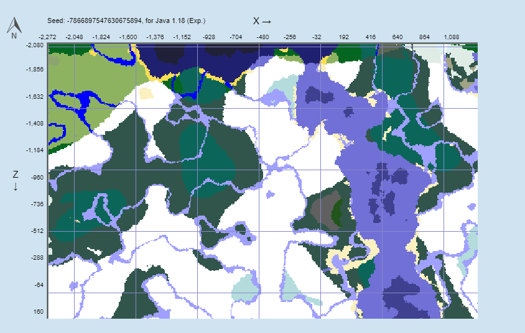Image resolution: width=525 pixels, height=333 pixels.
Task: Click the pale yellow patch in upper-left snow
Action: tap(146, 93)
